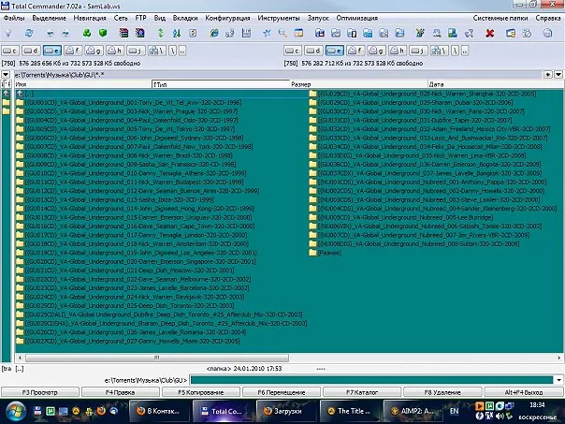Switch left panel to drive c
Screen dimensions: 565x424
10,51
